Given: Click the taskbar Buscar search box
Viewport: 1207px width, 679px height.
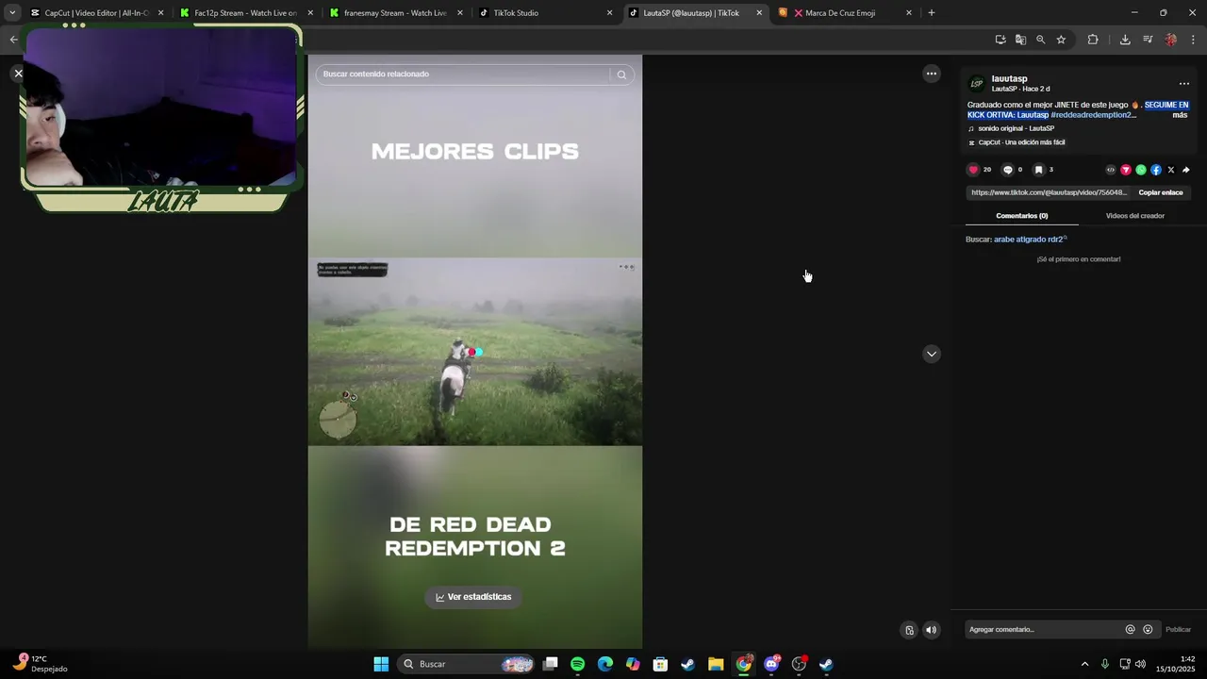Looking at the screenshot, I should coord(468,664).
